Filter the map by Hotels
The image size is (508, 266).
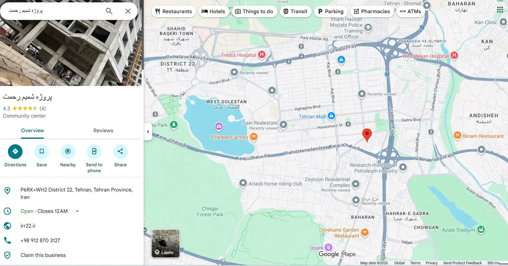pyautogui.click(x=213, y=11)
